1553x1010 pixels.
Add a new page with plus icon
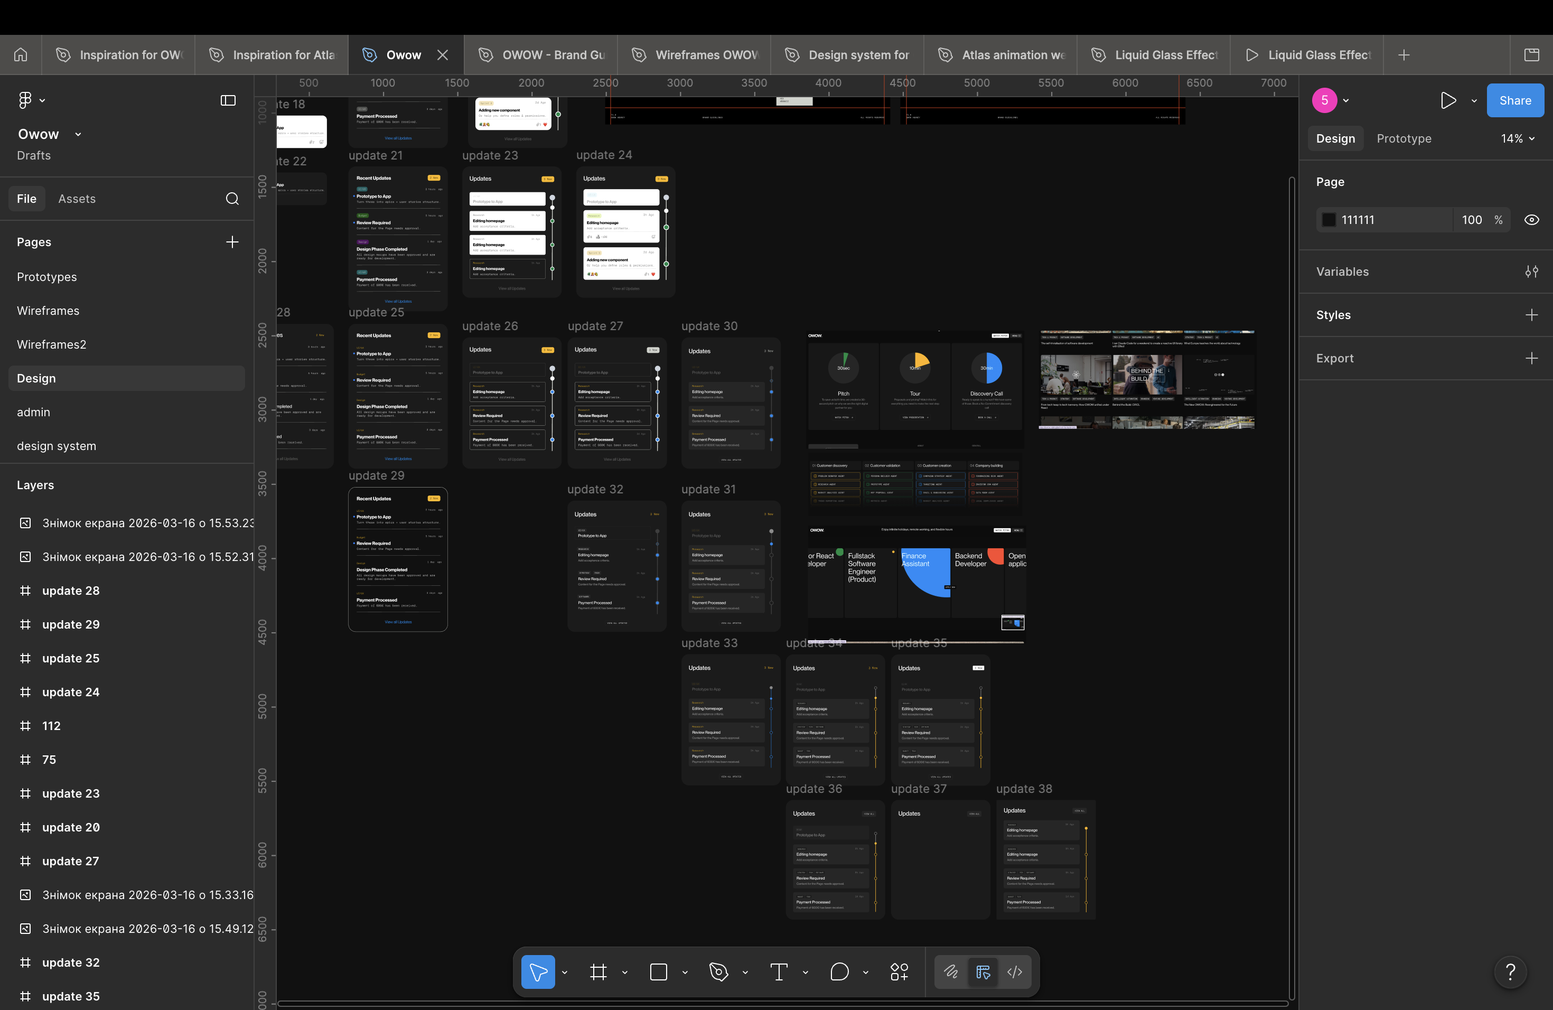232,242
